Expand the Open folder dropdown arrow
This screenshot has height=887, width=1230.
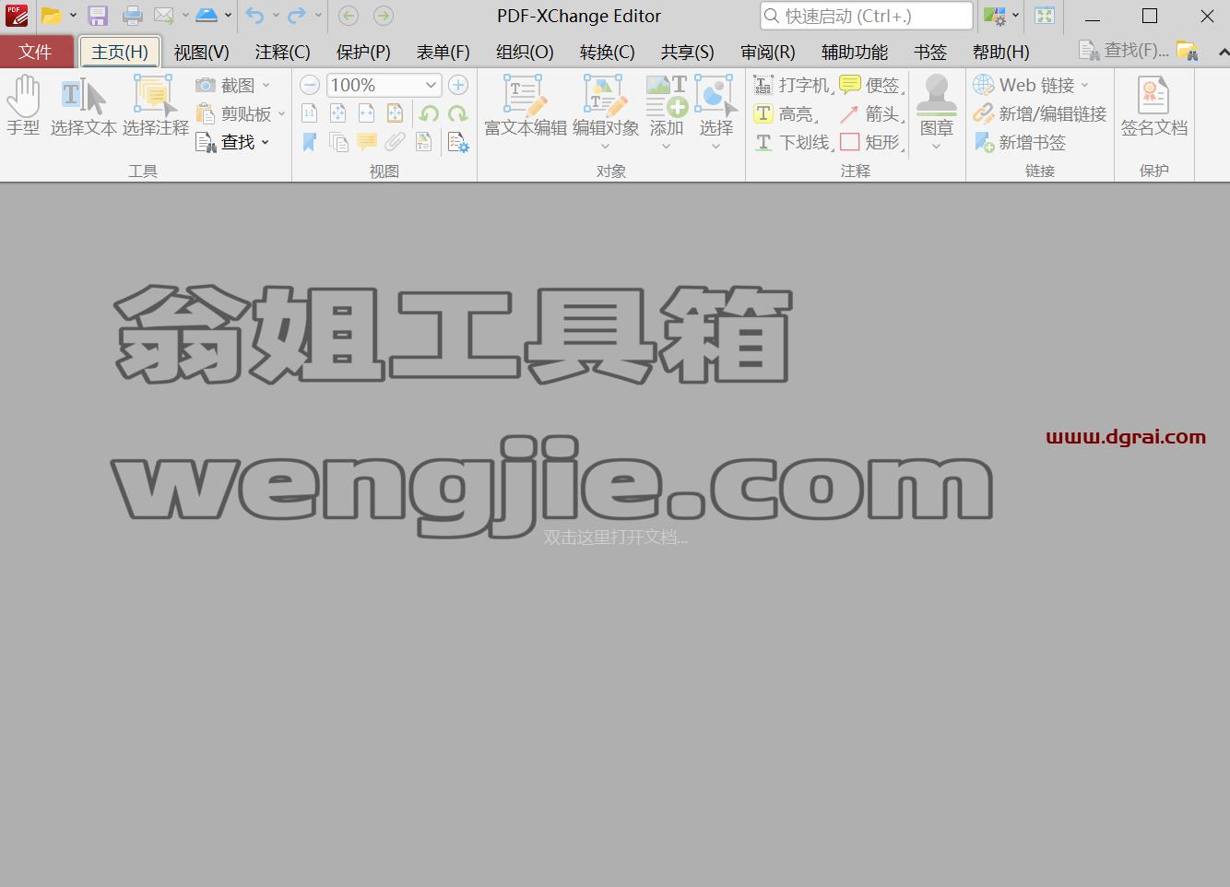pos(73,16)
